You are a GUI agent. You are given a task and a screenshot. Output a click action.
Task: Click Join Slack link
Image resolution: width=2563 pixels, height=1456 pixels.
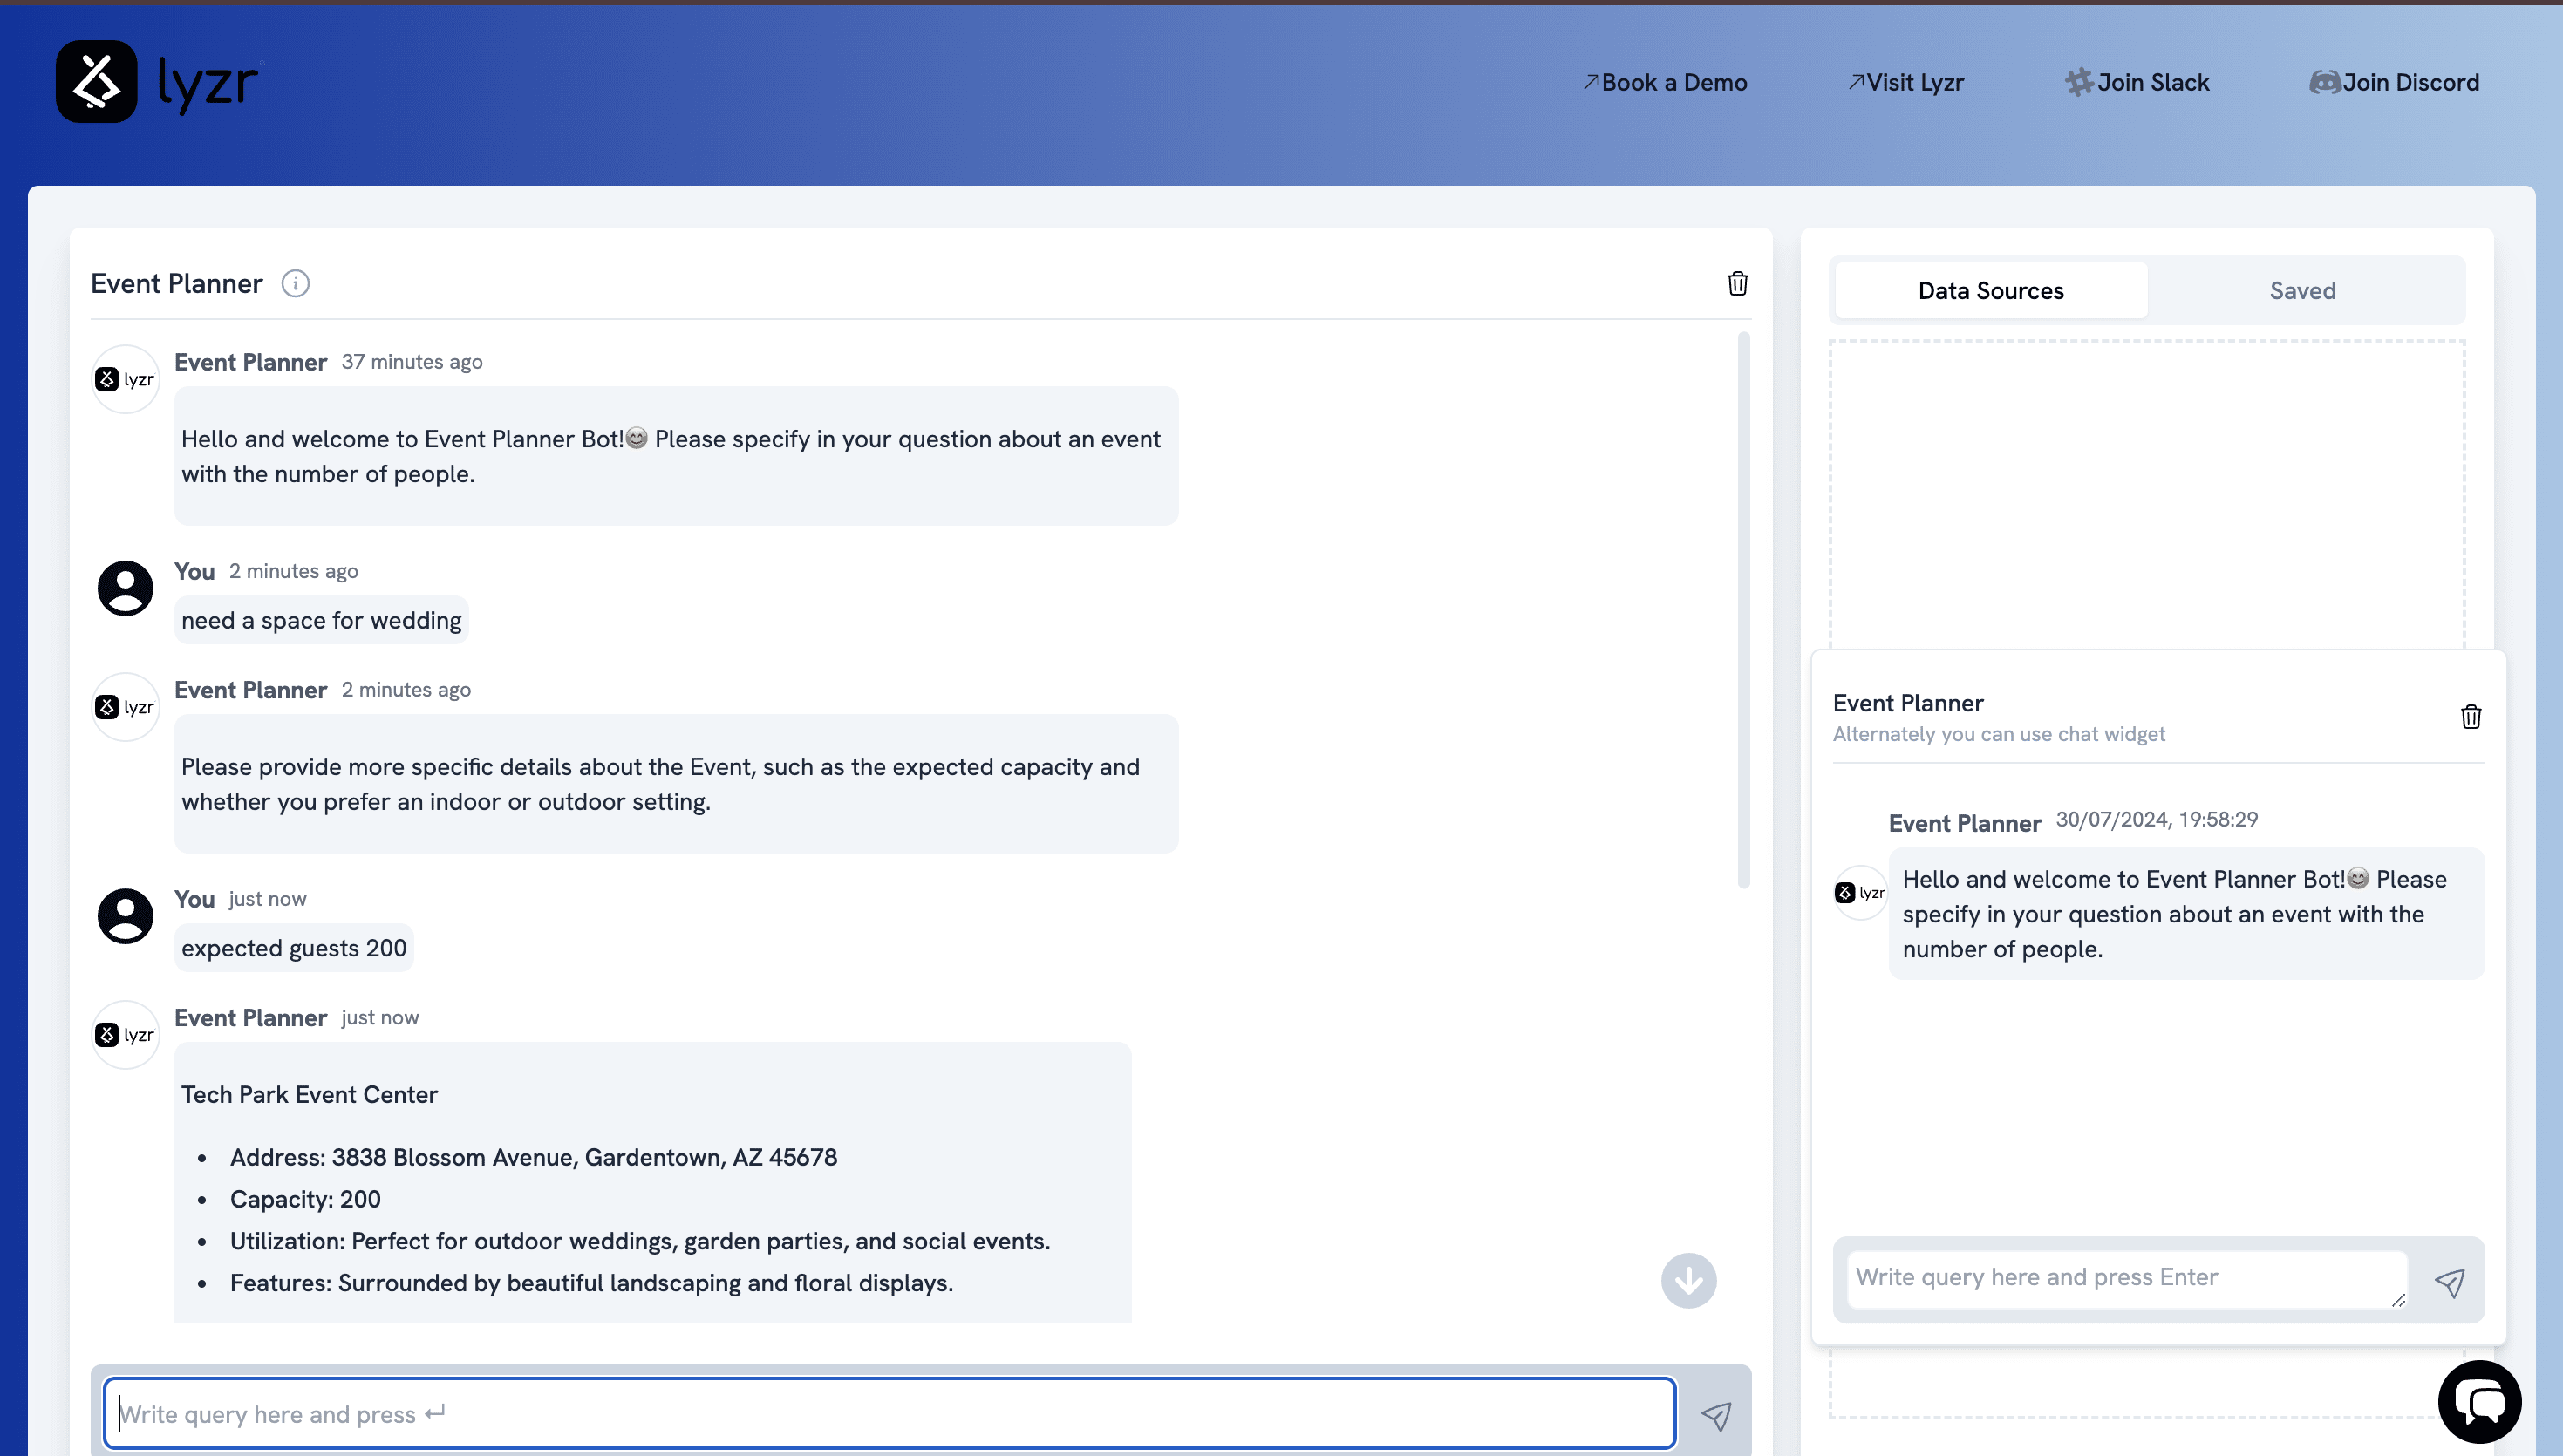point(2137,83)
